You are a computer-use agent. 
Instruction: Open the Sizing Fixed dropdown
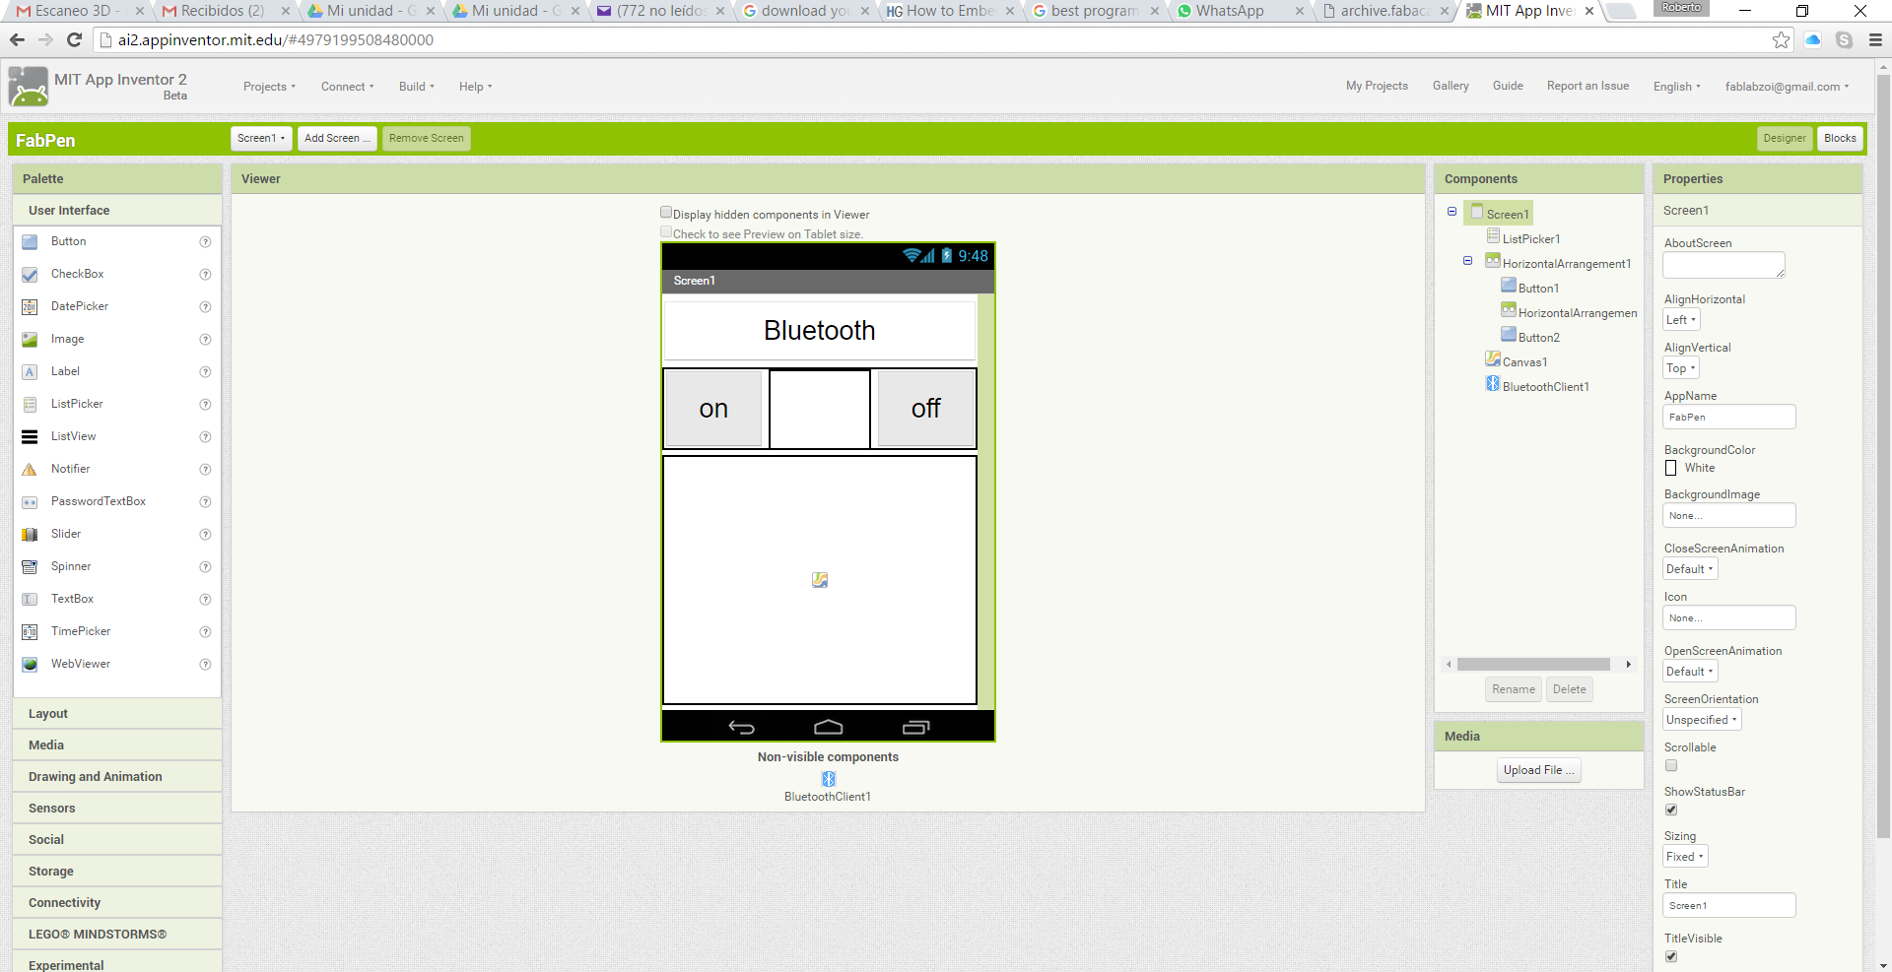[1685, 857]
